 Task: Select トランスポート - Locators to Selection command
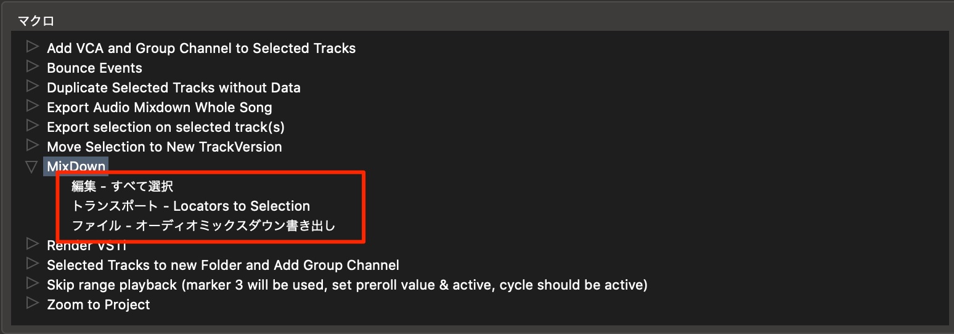[x=191, y=206]
